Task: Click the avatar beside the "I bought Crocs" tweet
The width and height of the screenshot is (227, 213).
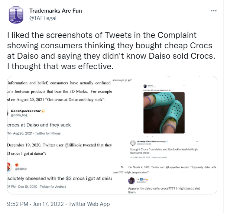Action: 133,143
